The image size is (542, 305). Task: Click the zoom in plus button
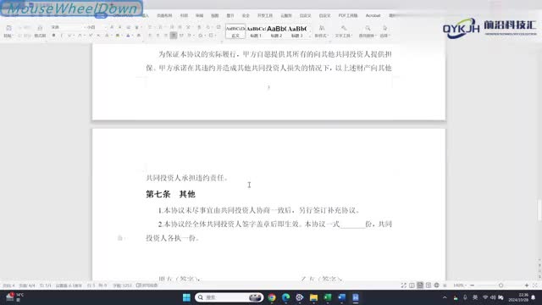[x=527, y=286]
